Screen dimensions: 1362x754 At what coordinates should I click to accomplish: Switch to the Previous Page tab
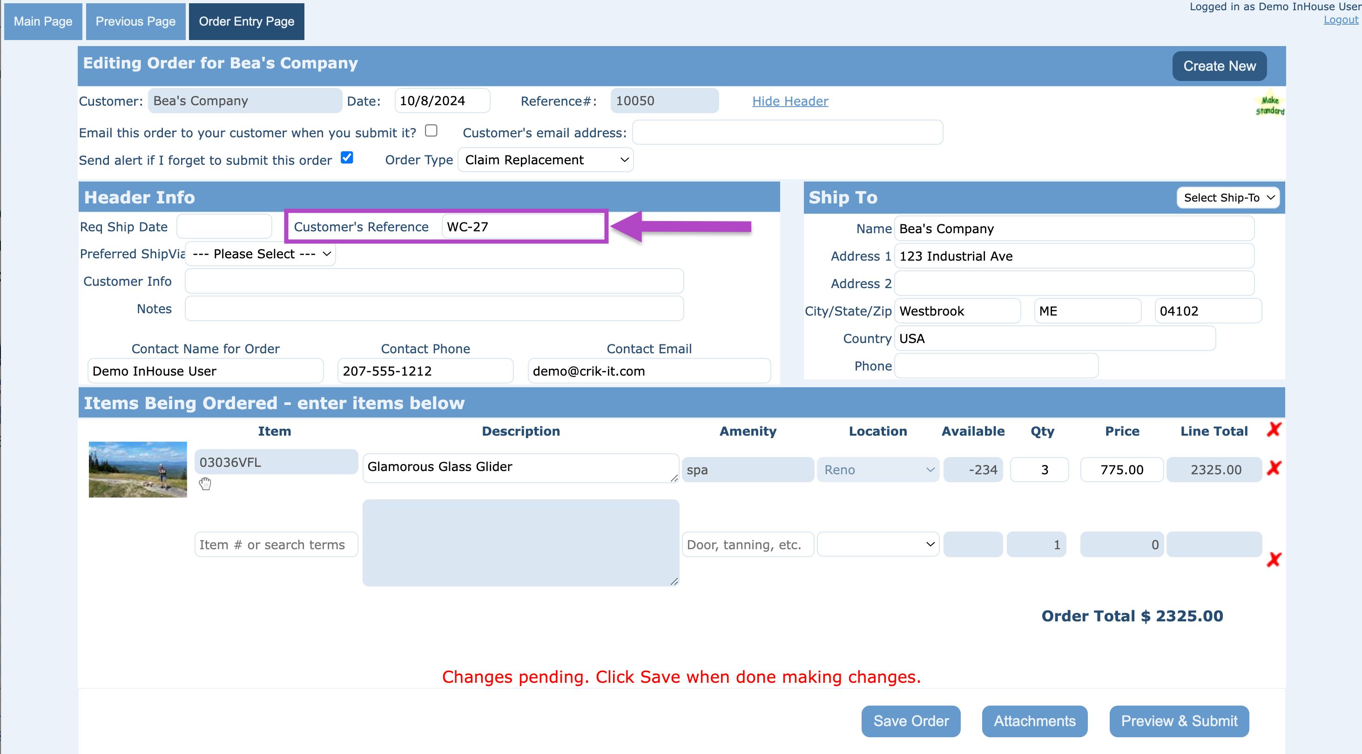point(135,22)
